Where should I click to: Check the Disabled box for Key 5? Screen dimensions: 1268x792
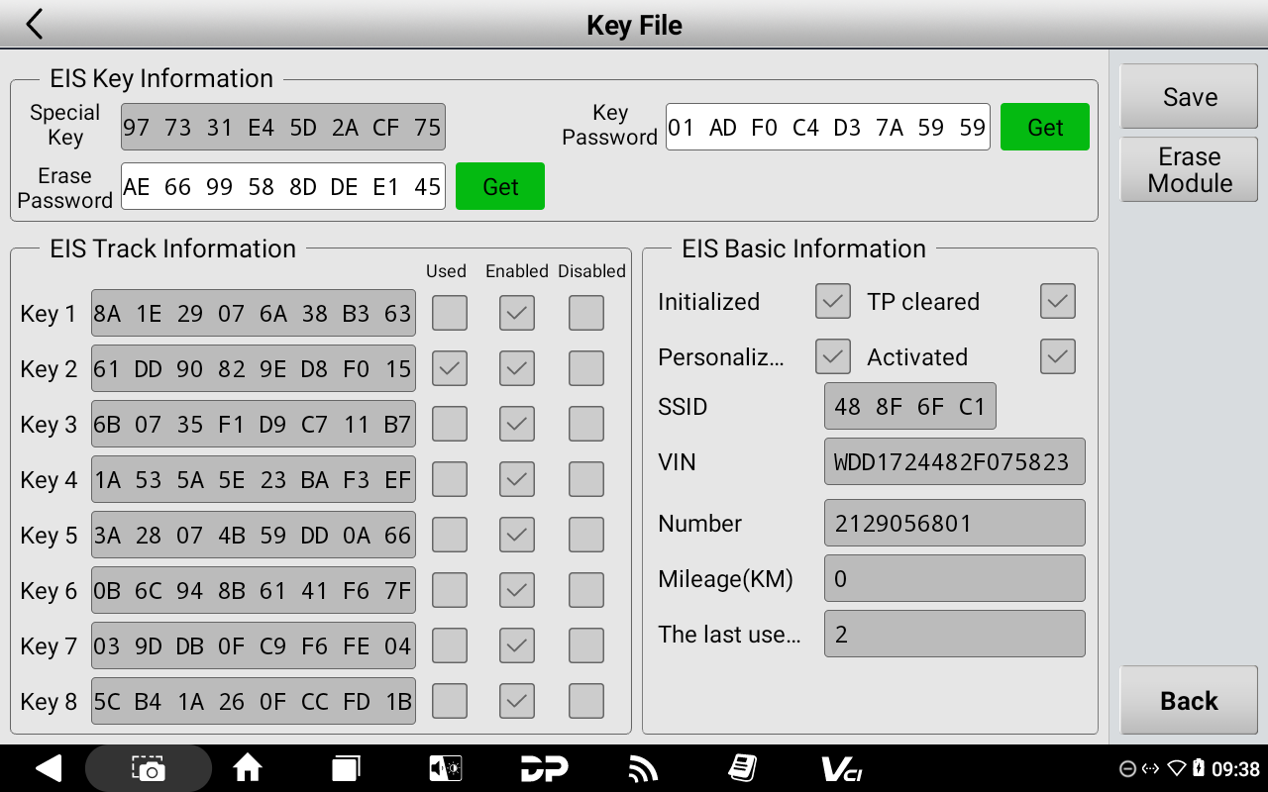coord(586,535)
